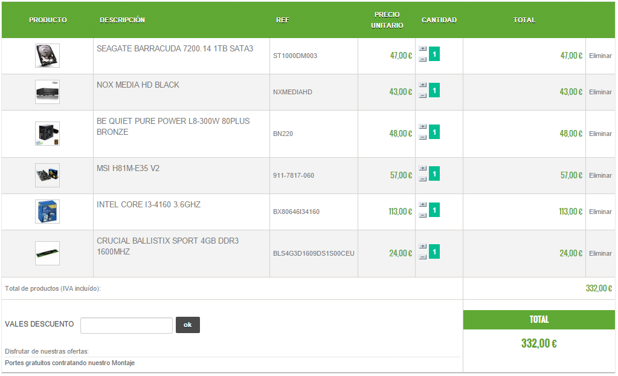Click the 113,00 € unit price for Intel Core
The width and height of the screenshot is (618, 376).
[400, 212]
